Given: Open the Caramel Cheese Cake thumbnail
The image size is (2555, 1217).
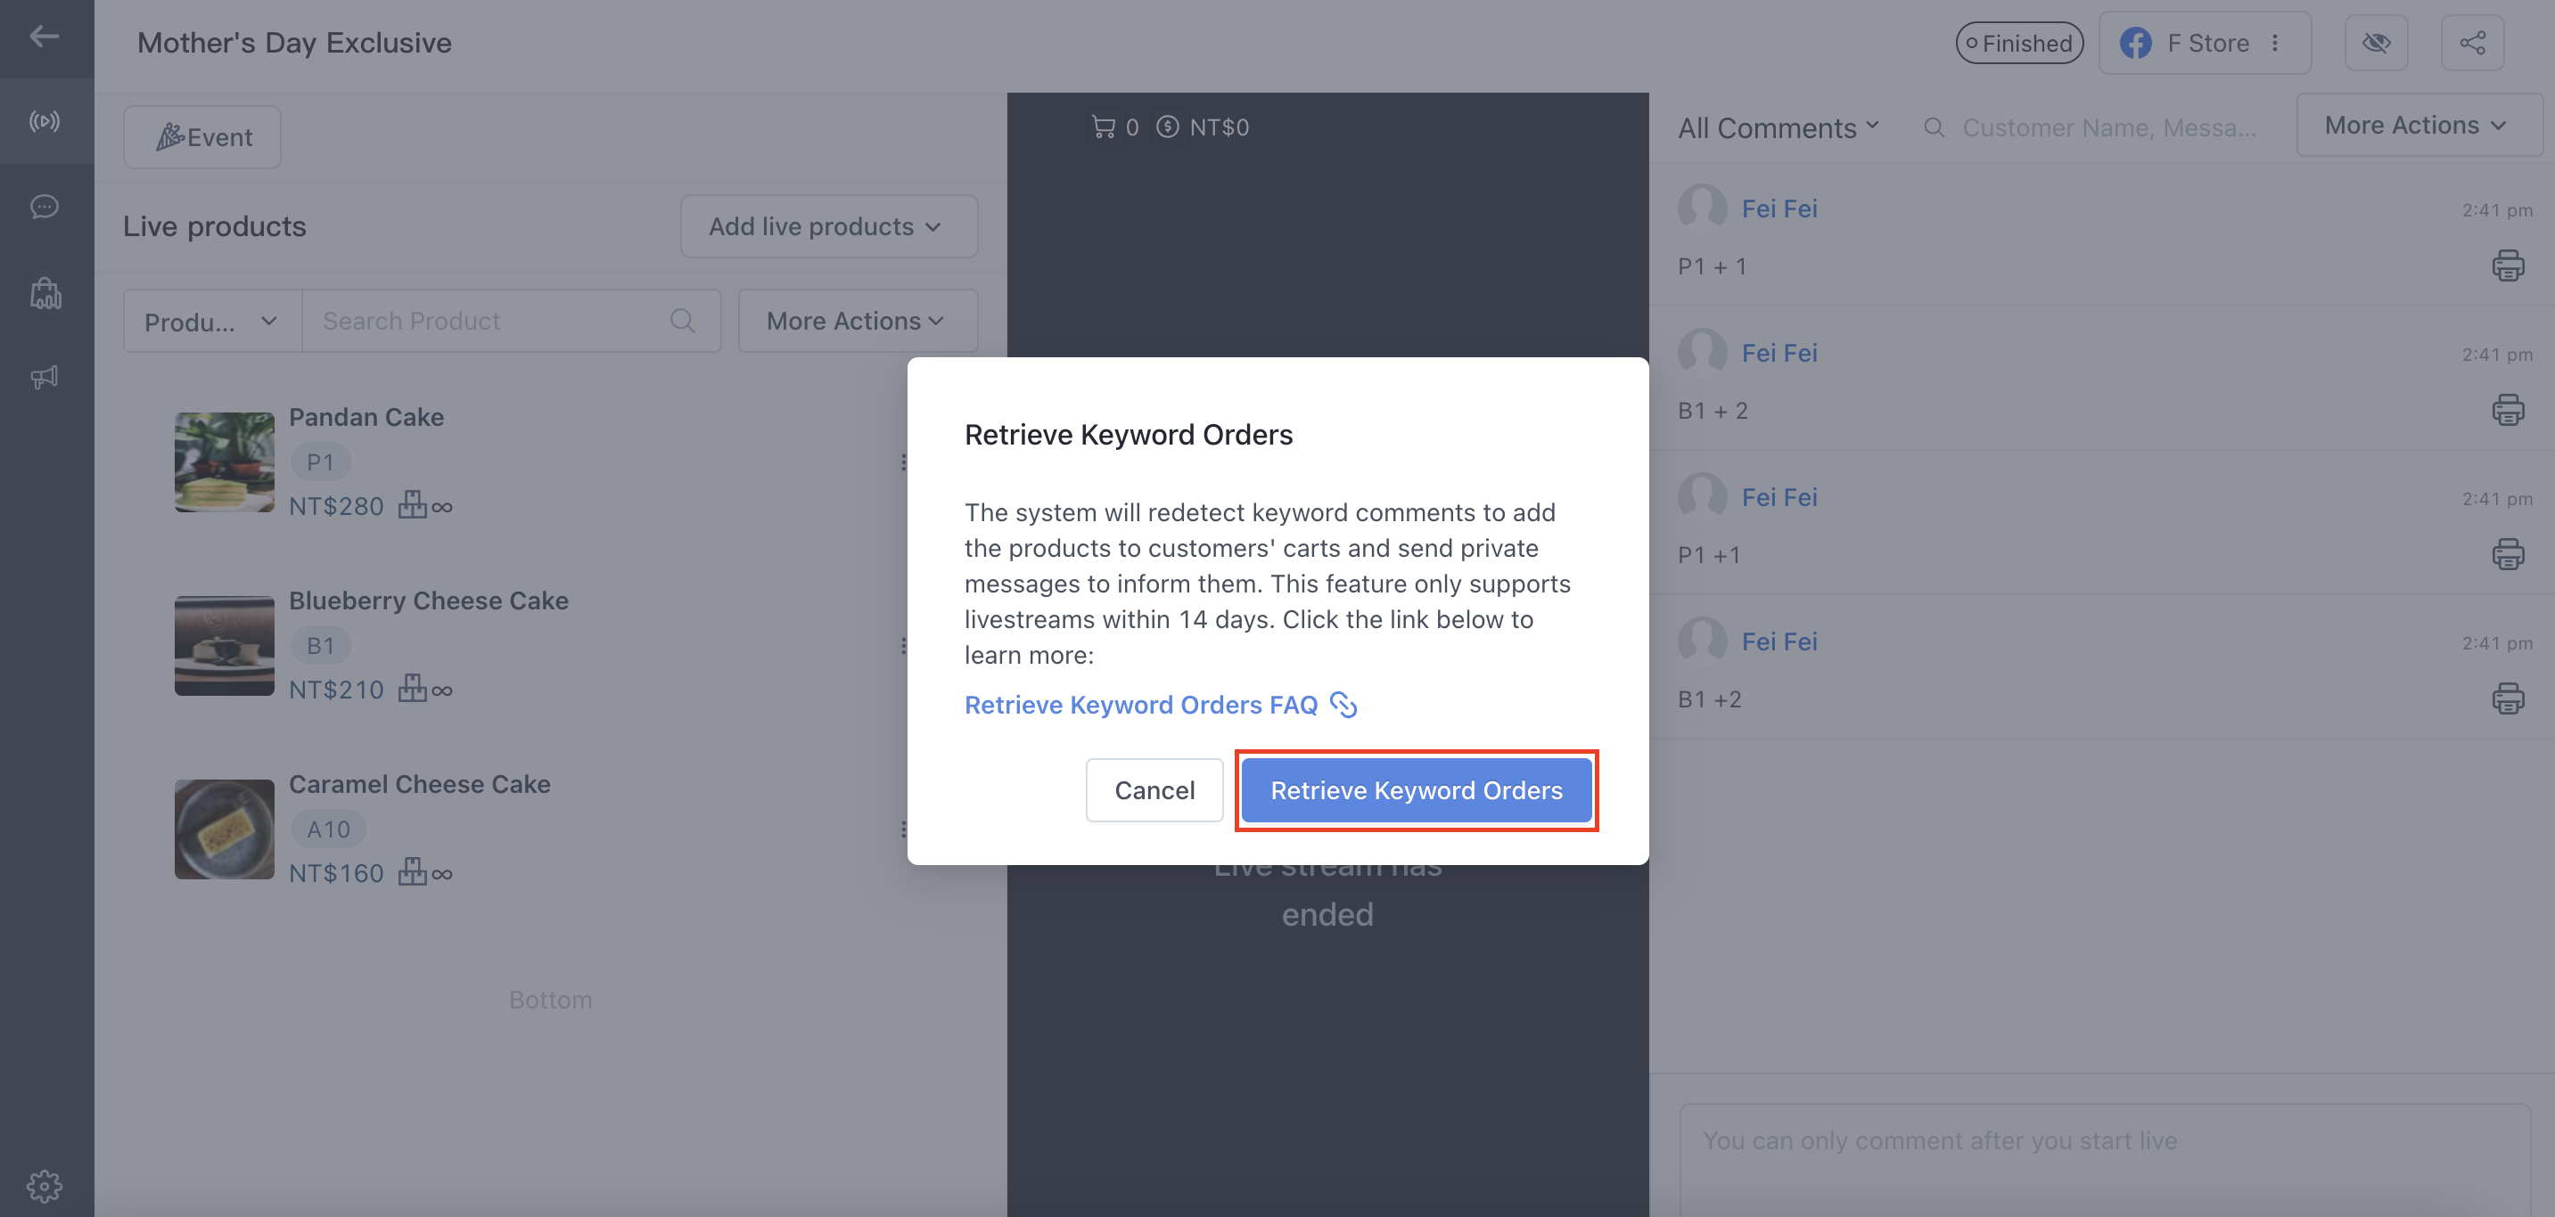Looking at the screenshot, I should tap(224, 829).
